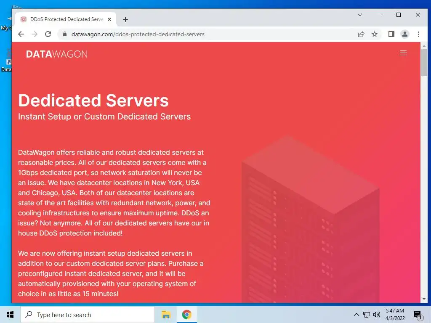Select the DDoS Protected Dedicated Servers tab
Screen dimensions: 431x323
tap(66, 19)
